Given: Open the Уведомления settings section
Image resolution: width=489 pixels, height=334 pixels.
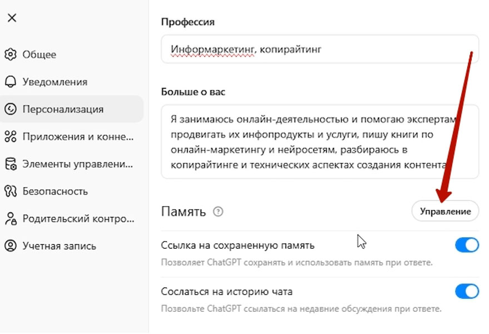Looking at the screenshot, I should 55,82.
